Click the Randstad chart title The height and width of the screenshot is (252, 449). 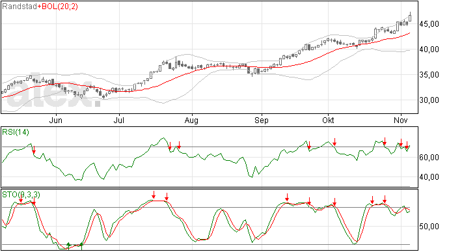point(20,7)
